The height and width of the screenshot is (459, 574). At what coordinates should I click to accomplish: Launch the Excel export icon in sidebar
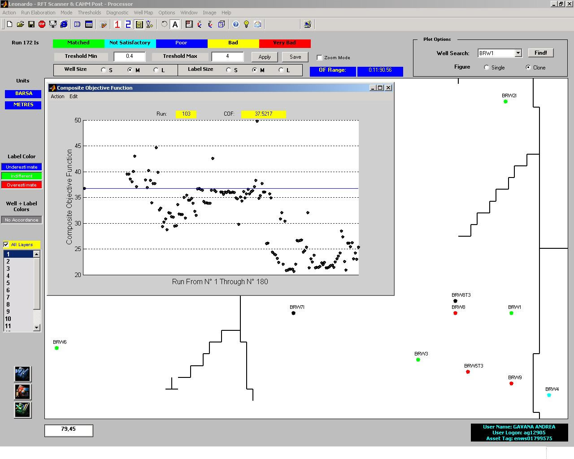pyautogui.click(x=22, y=409)
